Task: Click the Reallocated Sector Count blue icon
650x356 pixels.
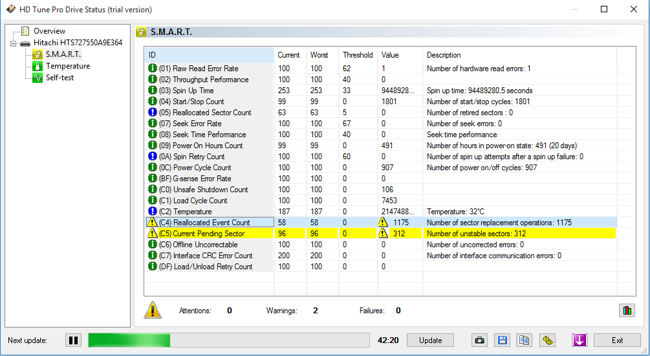Action: click(153, 112)
